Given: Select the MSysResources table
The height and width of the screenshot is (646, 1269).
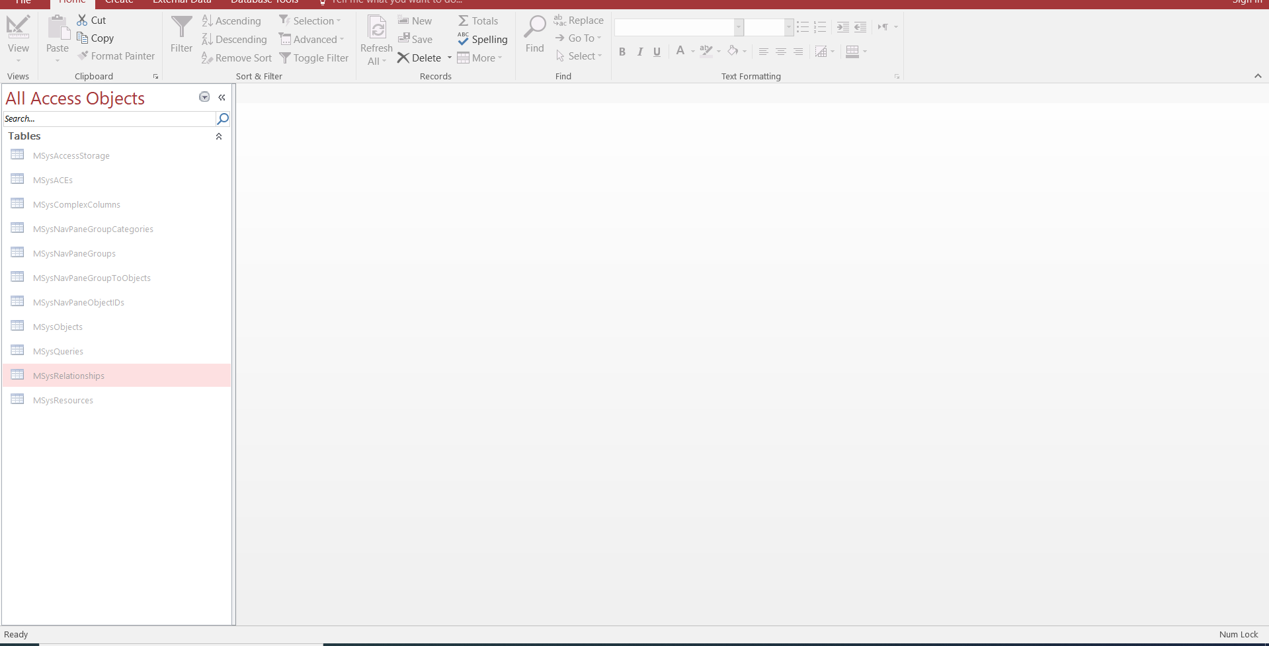Looking at the screenshot, I should [116, 400].
